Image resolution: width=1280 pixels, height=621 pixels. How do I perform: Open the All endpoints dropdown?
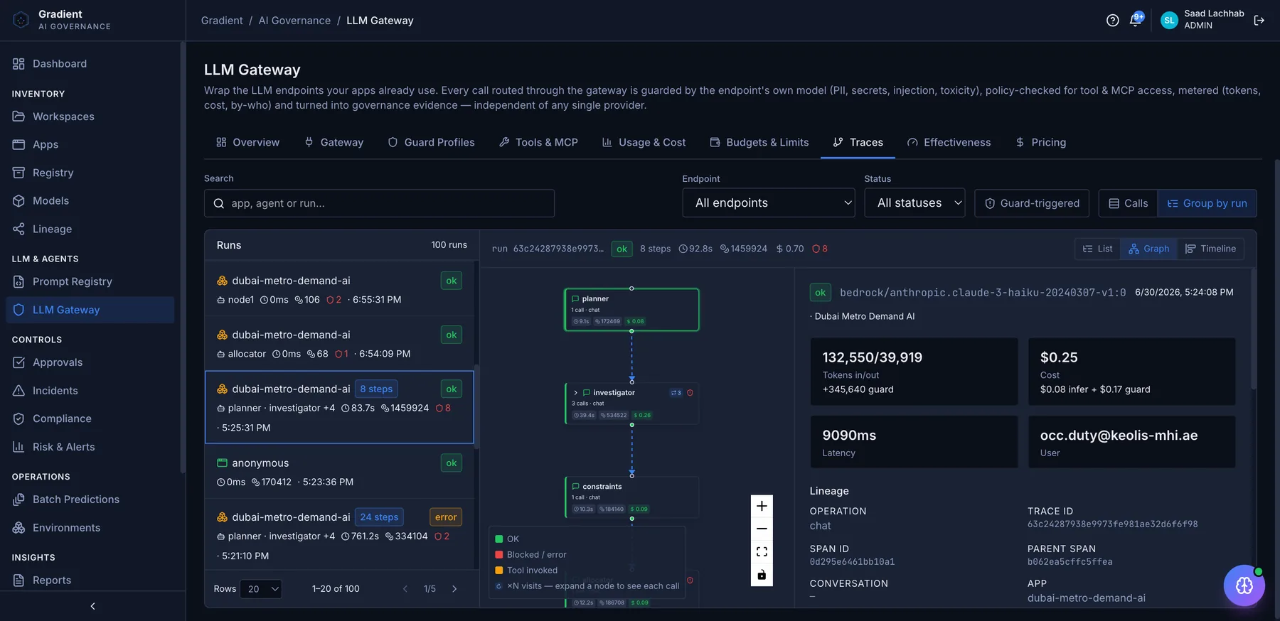point(769,203)
